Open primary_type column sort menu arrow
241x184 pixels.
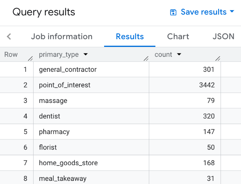pyautogui.click(x=85, y=55)
